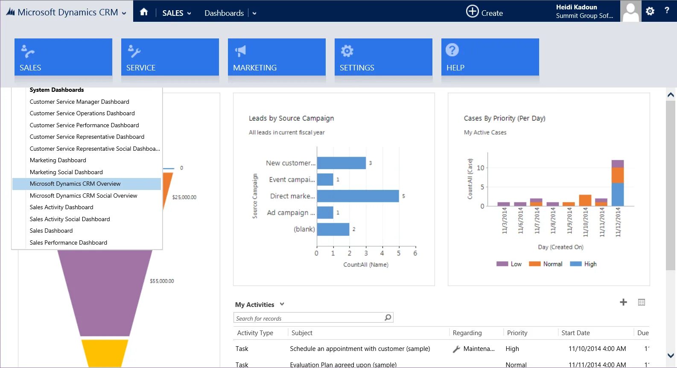Select Customer Service Performance Dashboard
This screenshot has width=677, height=368.
84,125
